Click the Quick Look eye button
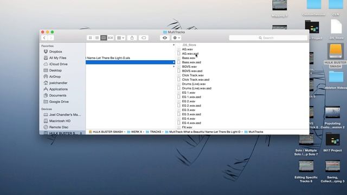 165,38
